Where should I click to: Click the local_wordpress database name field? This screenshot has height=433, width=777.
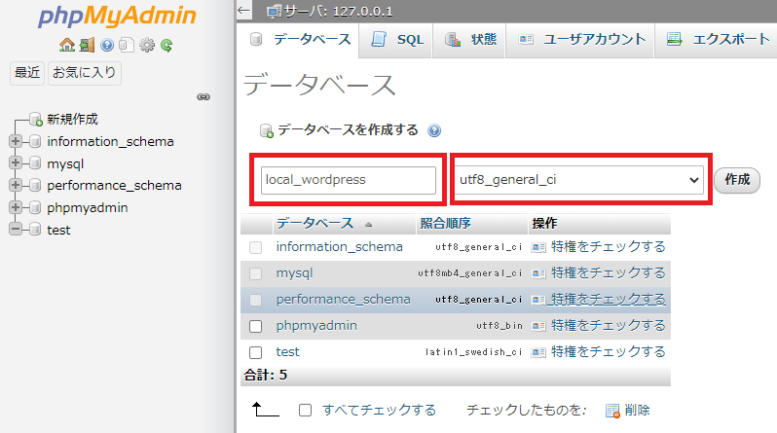[349, 180]
